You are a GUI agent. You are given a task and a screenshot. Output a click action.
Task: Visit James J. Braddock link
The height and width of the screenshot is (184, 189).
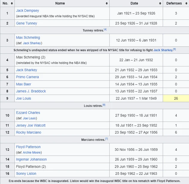click(x=31, y=91)
